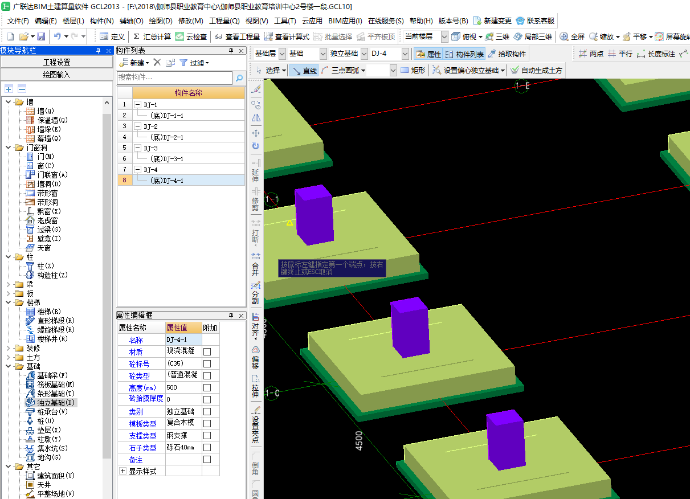690x499 pixels.
Task: Run 汇总计算 summary calculation
Action: pyautogui.click(x=152, y=36)
